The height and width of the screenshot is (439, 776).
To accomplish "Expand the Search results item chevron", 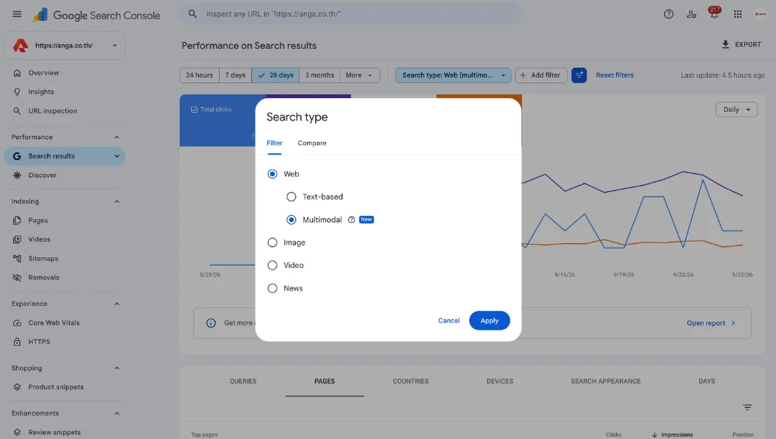I will pyautogui.click(x=117, y=156).
